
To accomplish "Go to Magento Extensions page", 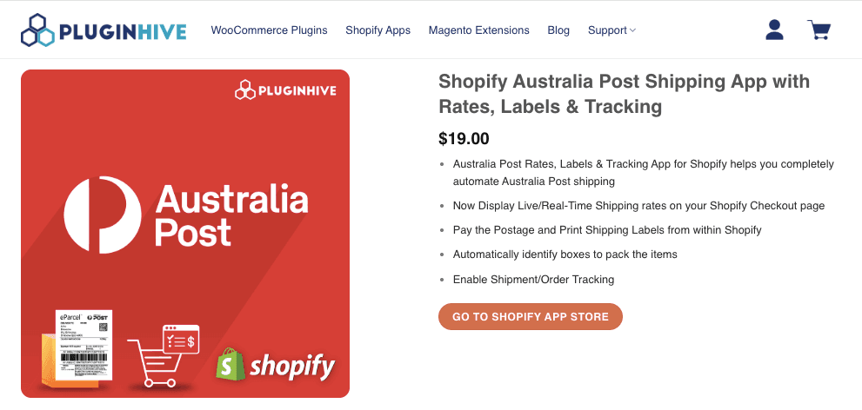I will click(x=478, y=30).
